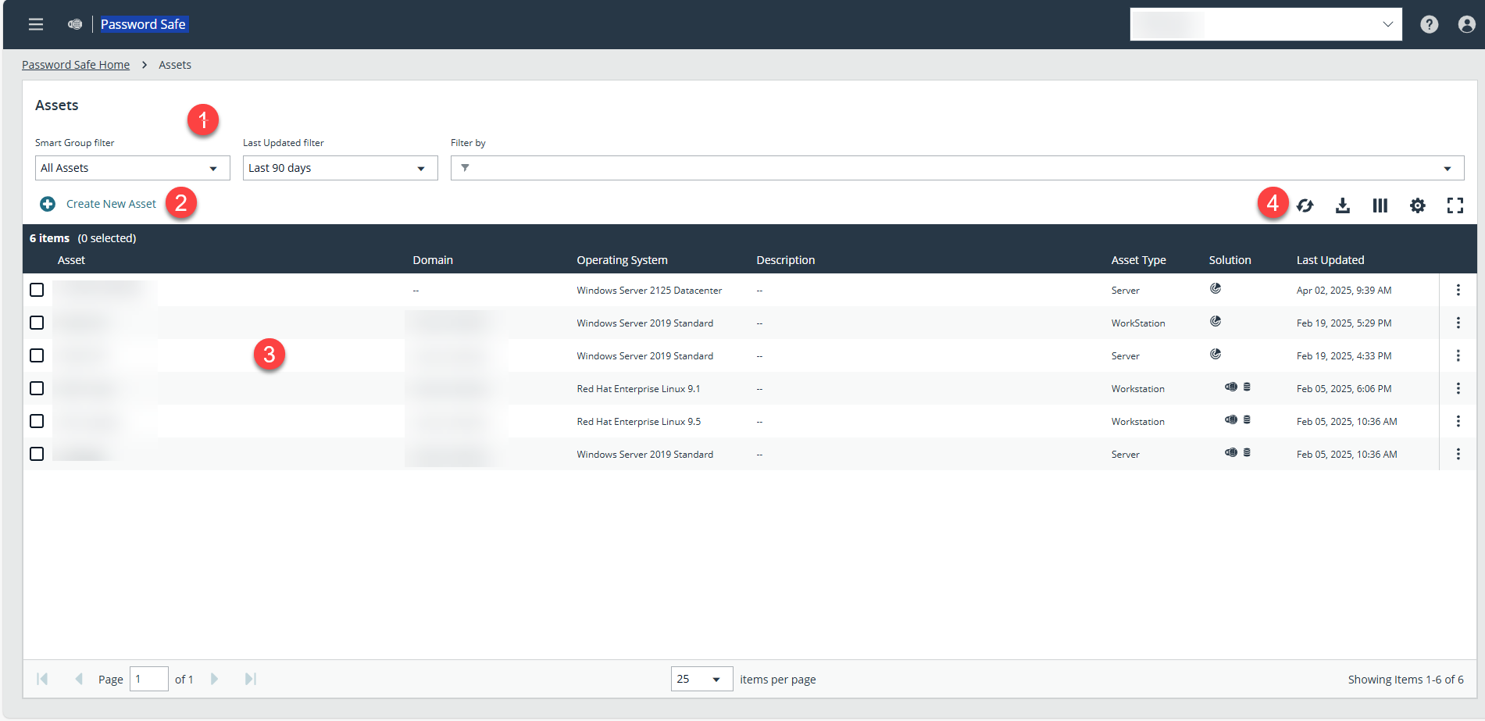
Task: Open the top bar selection dropdown
Action: tap(1265, 24)
